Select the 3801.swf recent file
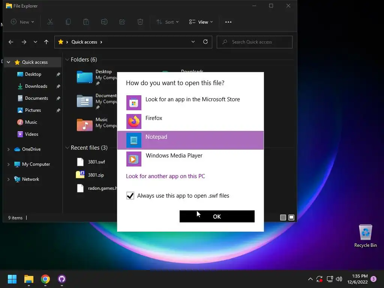Screen dimensions: 384x288 [x=96, y=162]
